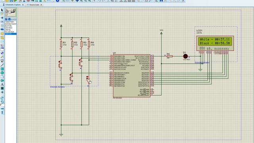Viewport: 254px width, 143px height.
Task: Select the 2D Arc graphics tool
Action: (2, 77)
